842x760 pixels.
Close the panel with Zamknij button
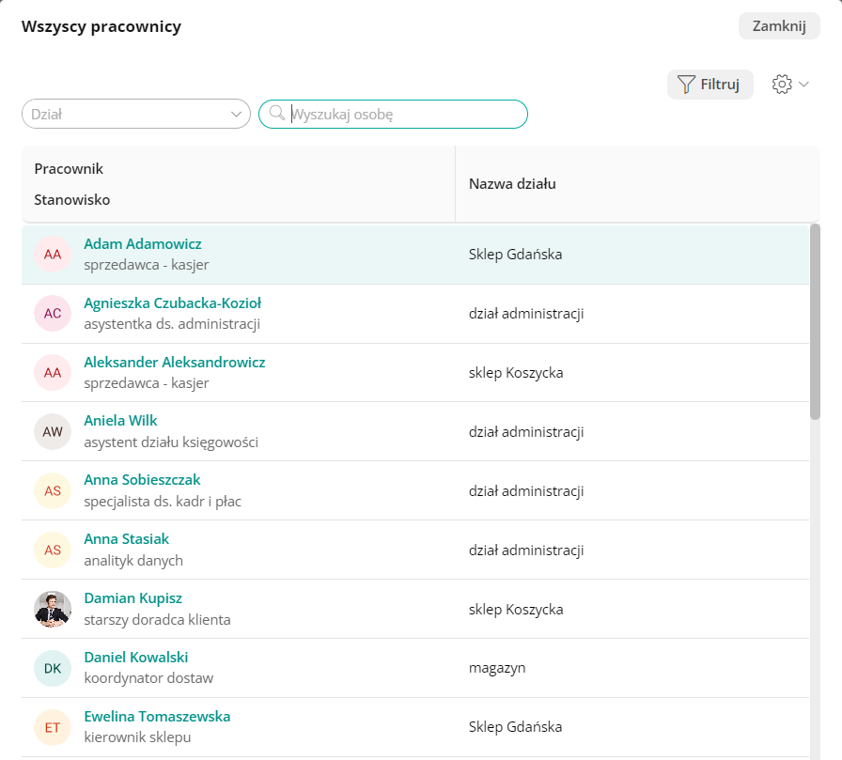pyautogui.click(x=779, y=26)
